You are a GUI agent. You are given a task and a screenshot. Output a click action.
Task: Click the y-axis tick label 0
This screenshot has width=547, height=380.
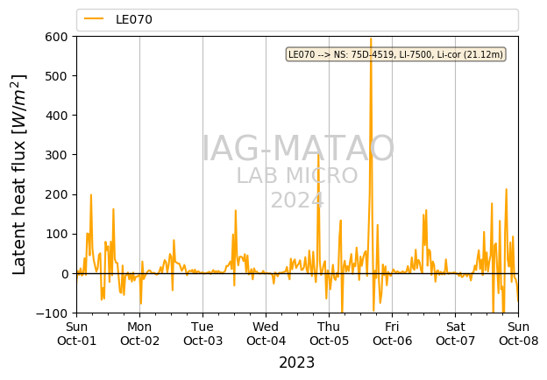tap(65, 274)
